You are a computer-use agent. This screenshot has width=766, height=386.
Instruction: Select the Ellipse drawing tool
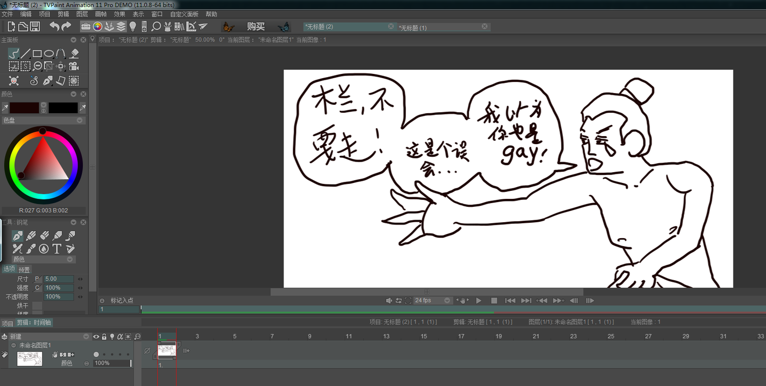click(48, 54)
